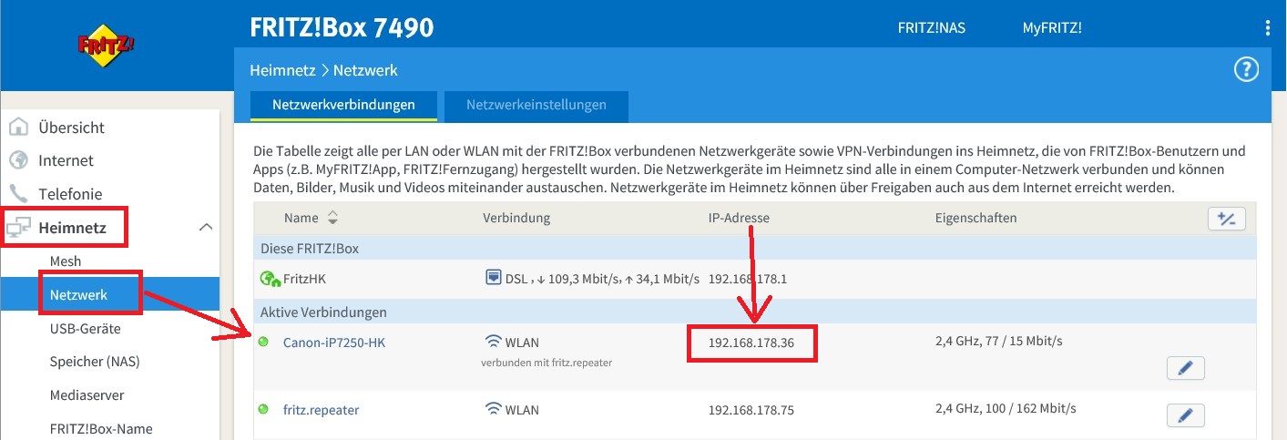
Task: Click the DSL connection icon for FritzHK
Action: click(493, 277)
